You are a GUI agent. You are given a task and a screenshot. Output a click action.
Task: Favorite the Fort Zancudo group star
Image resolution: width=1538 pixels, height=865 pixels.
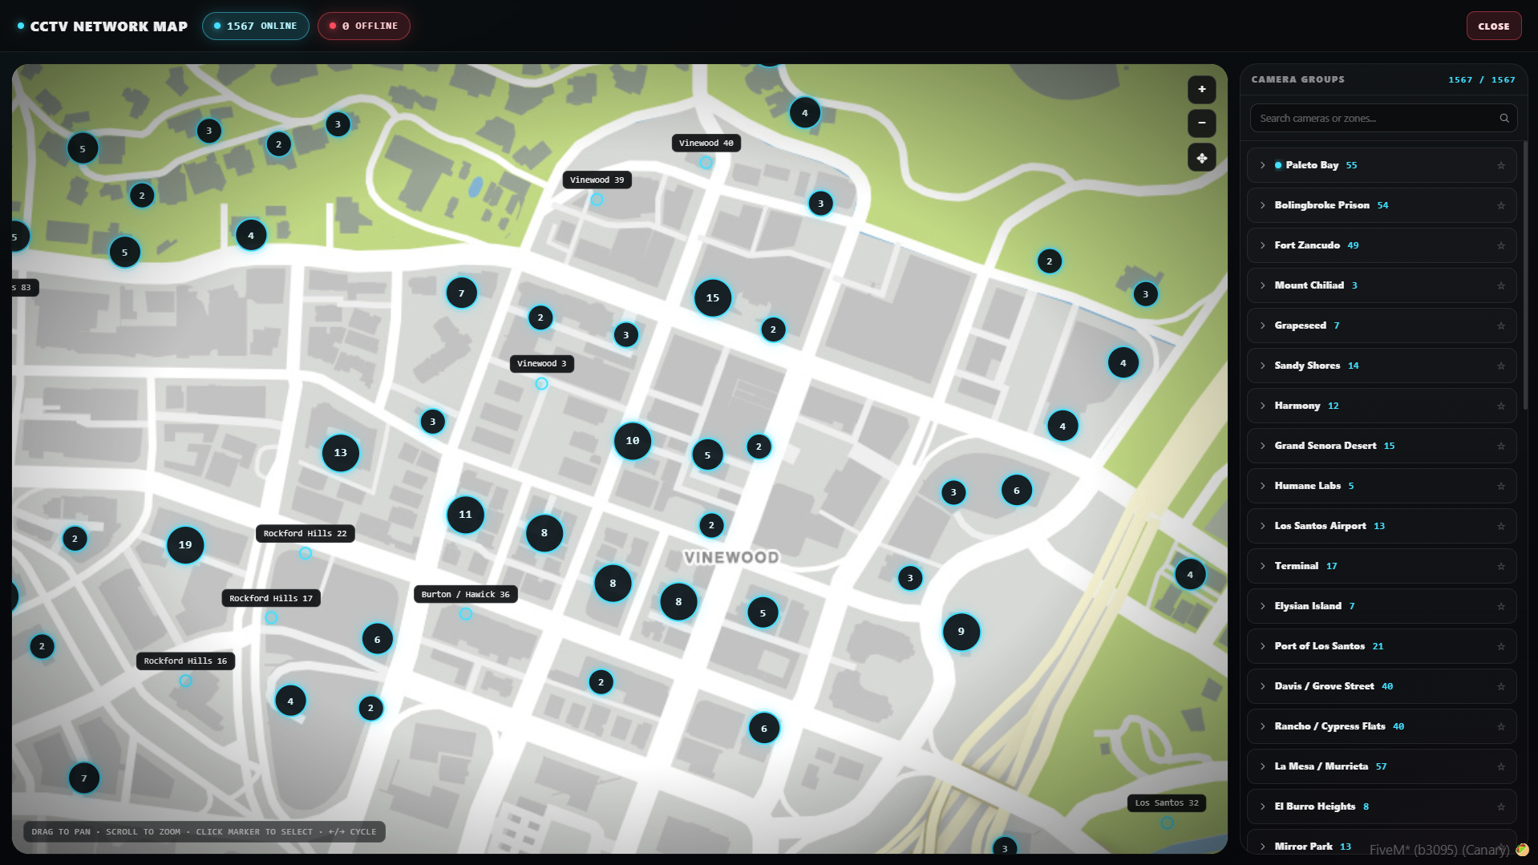[x=1500, y=246]
